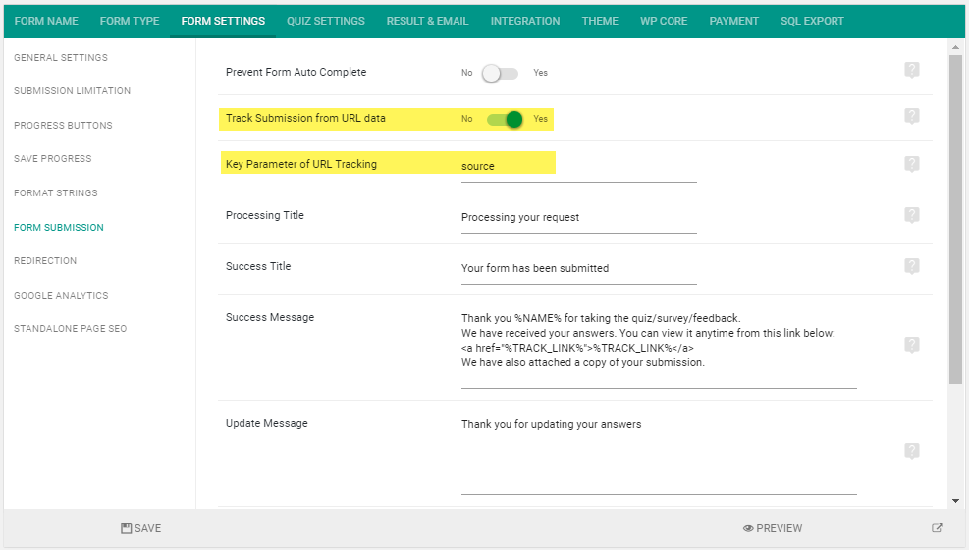Preview the form with Preview button
Screen dimensions: 969x550
[x=773, y=528]
